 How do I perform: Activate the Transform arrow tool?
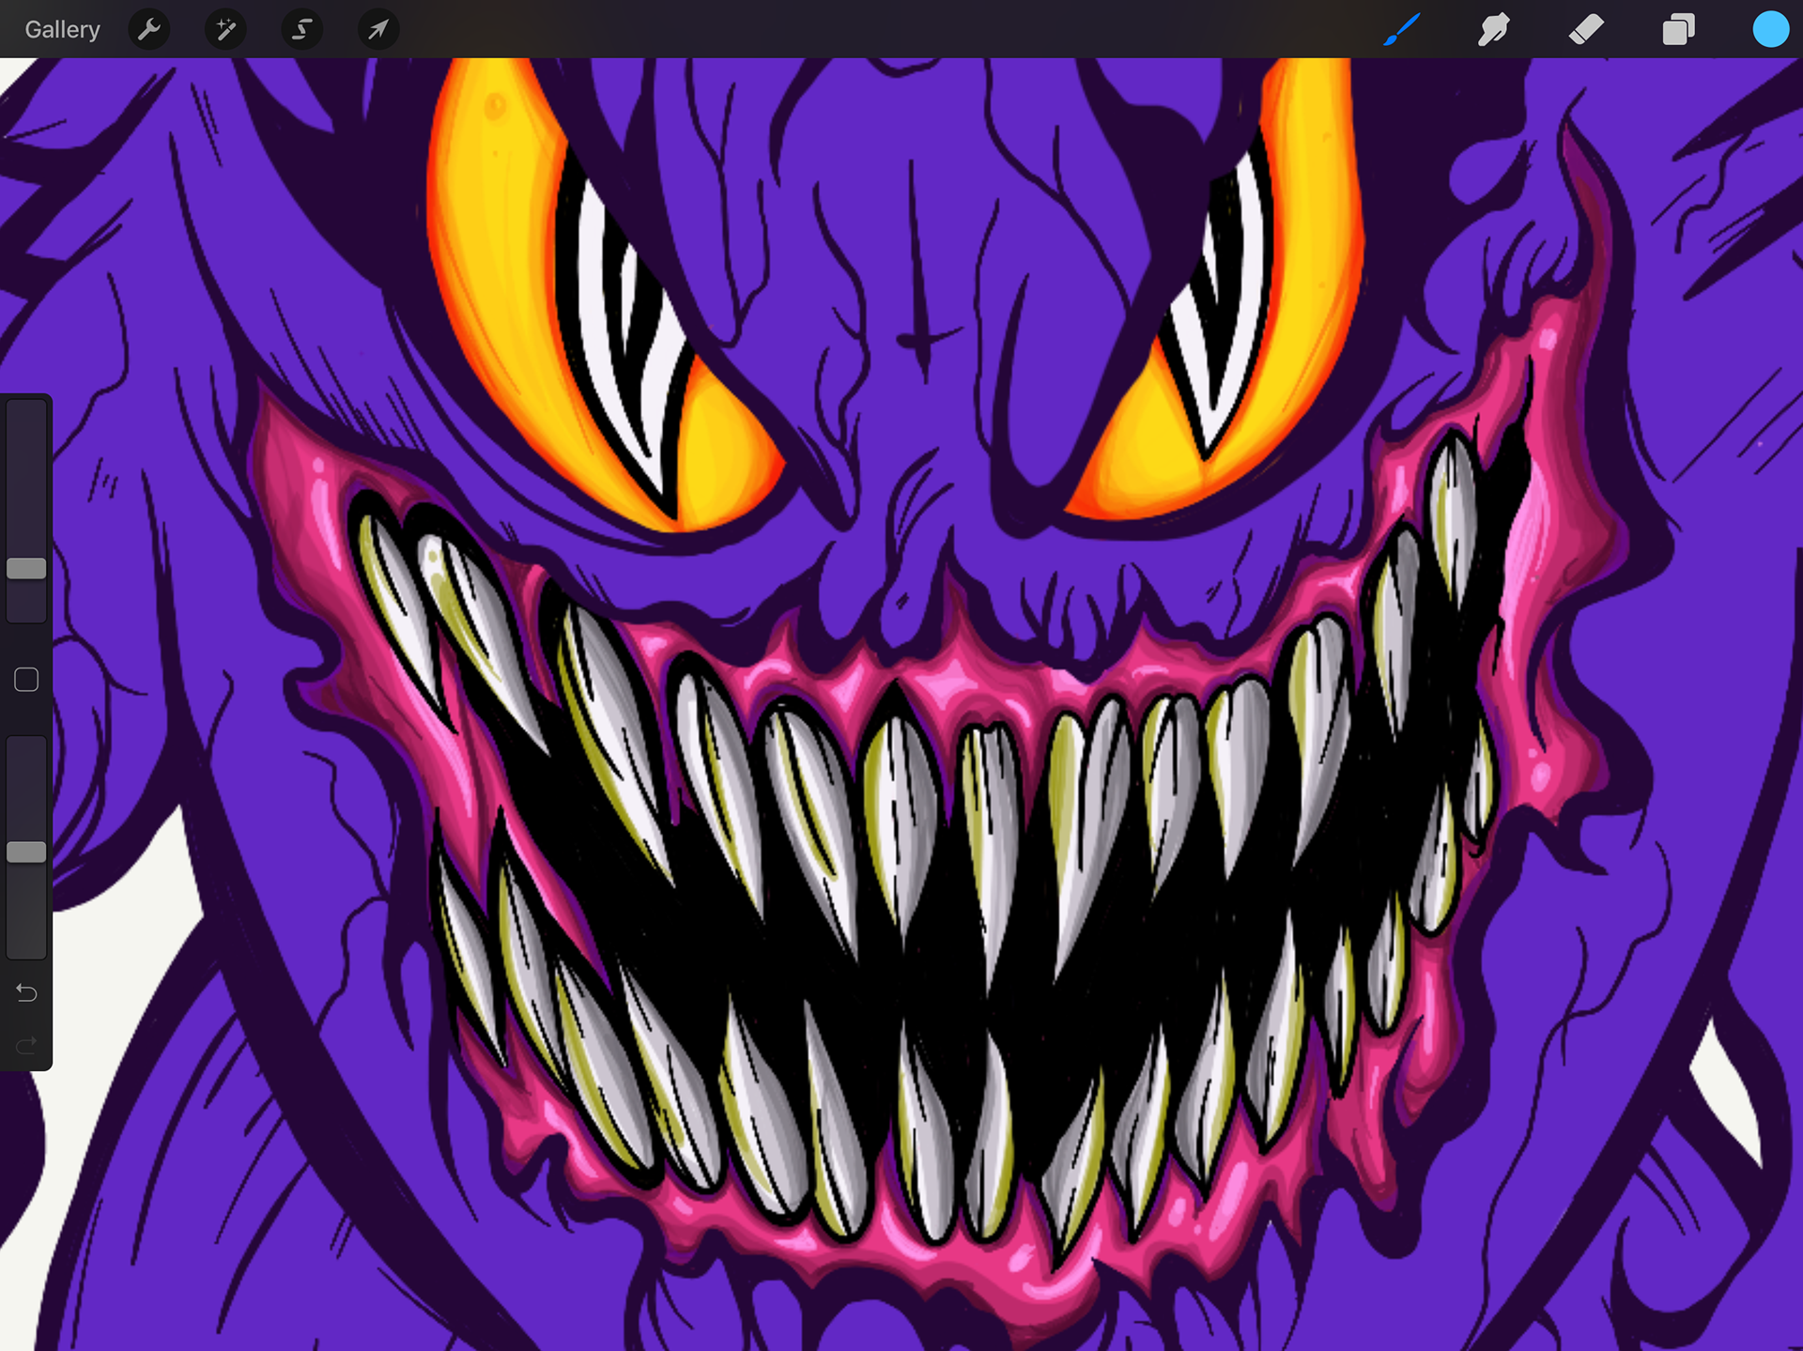coord(378,29)
